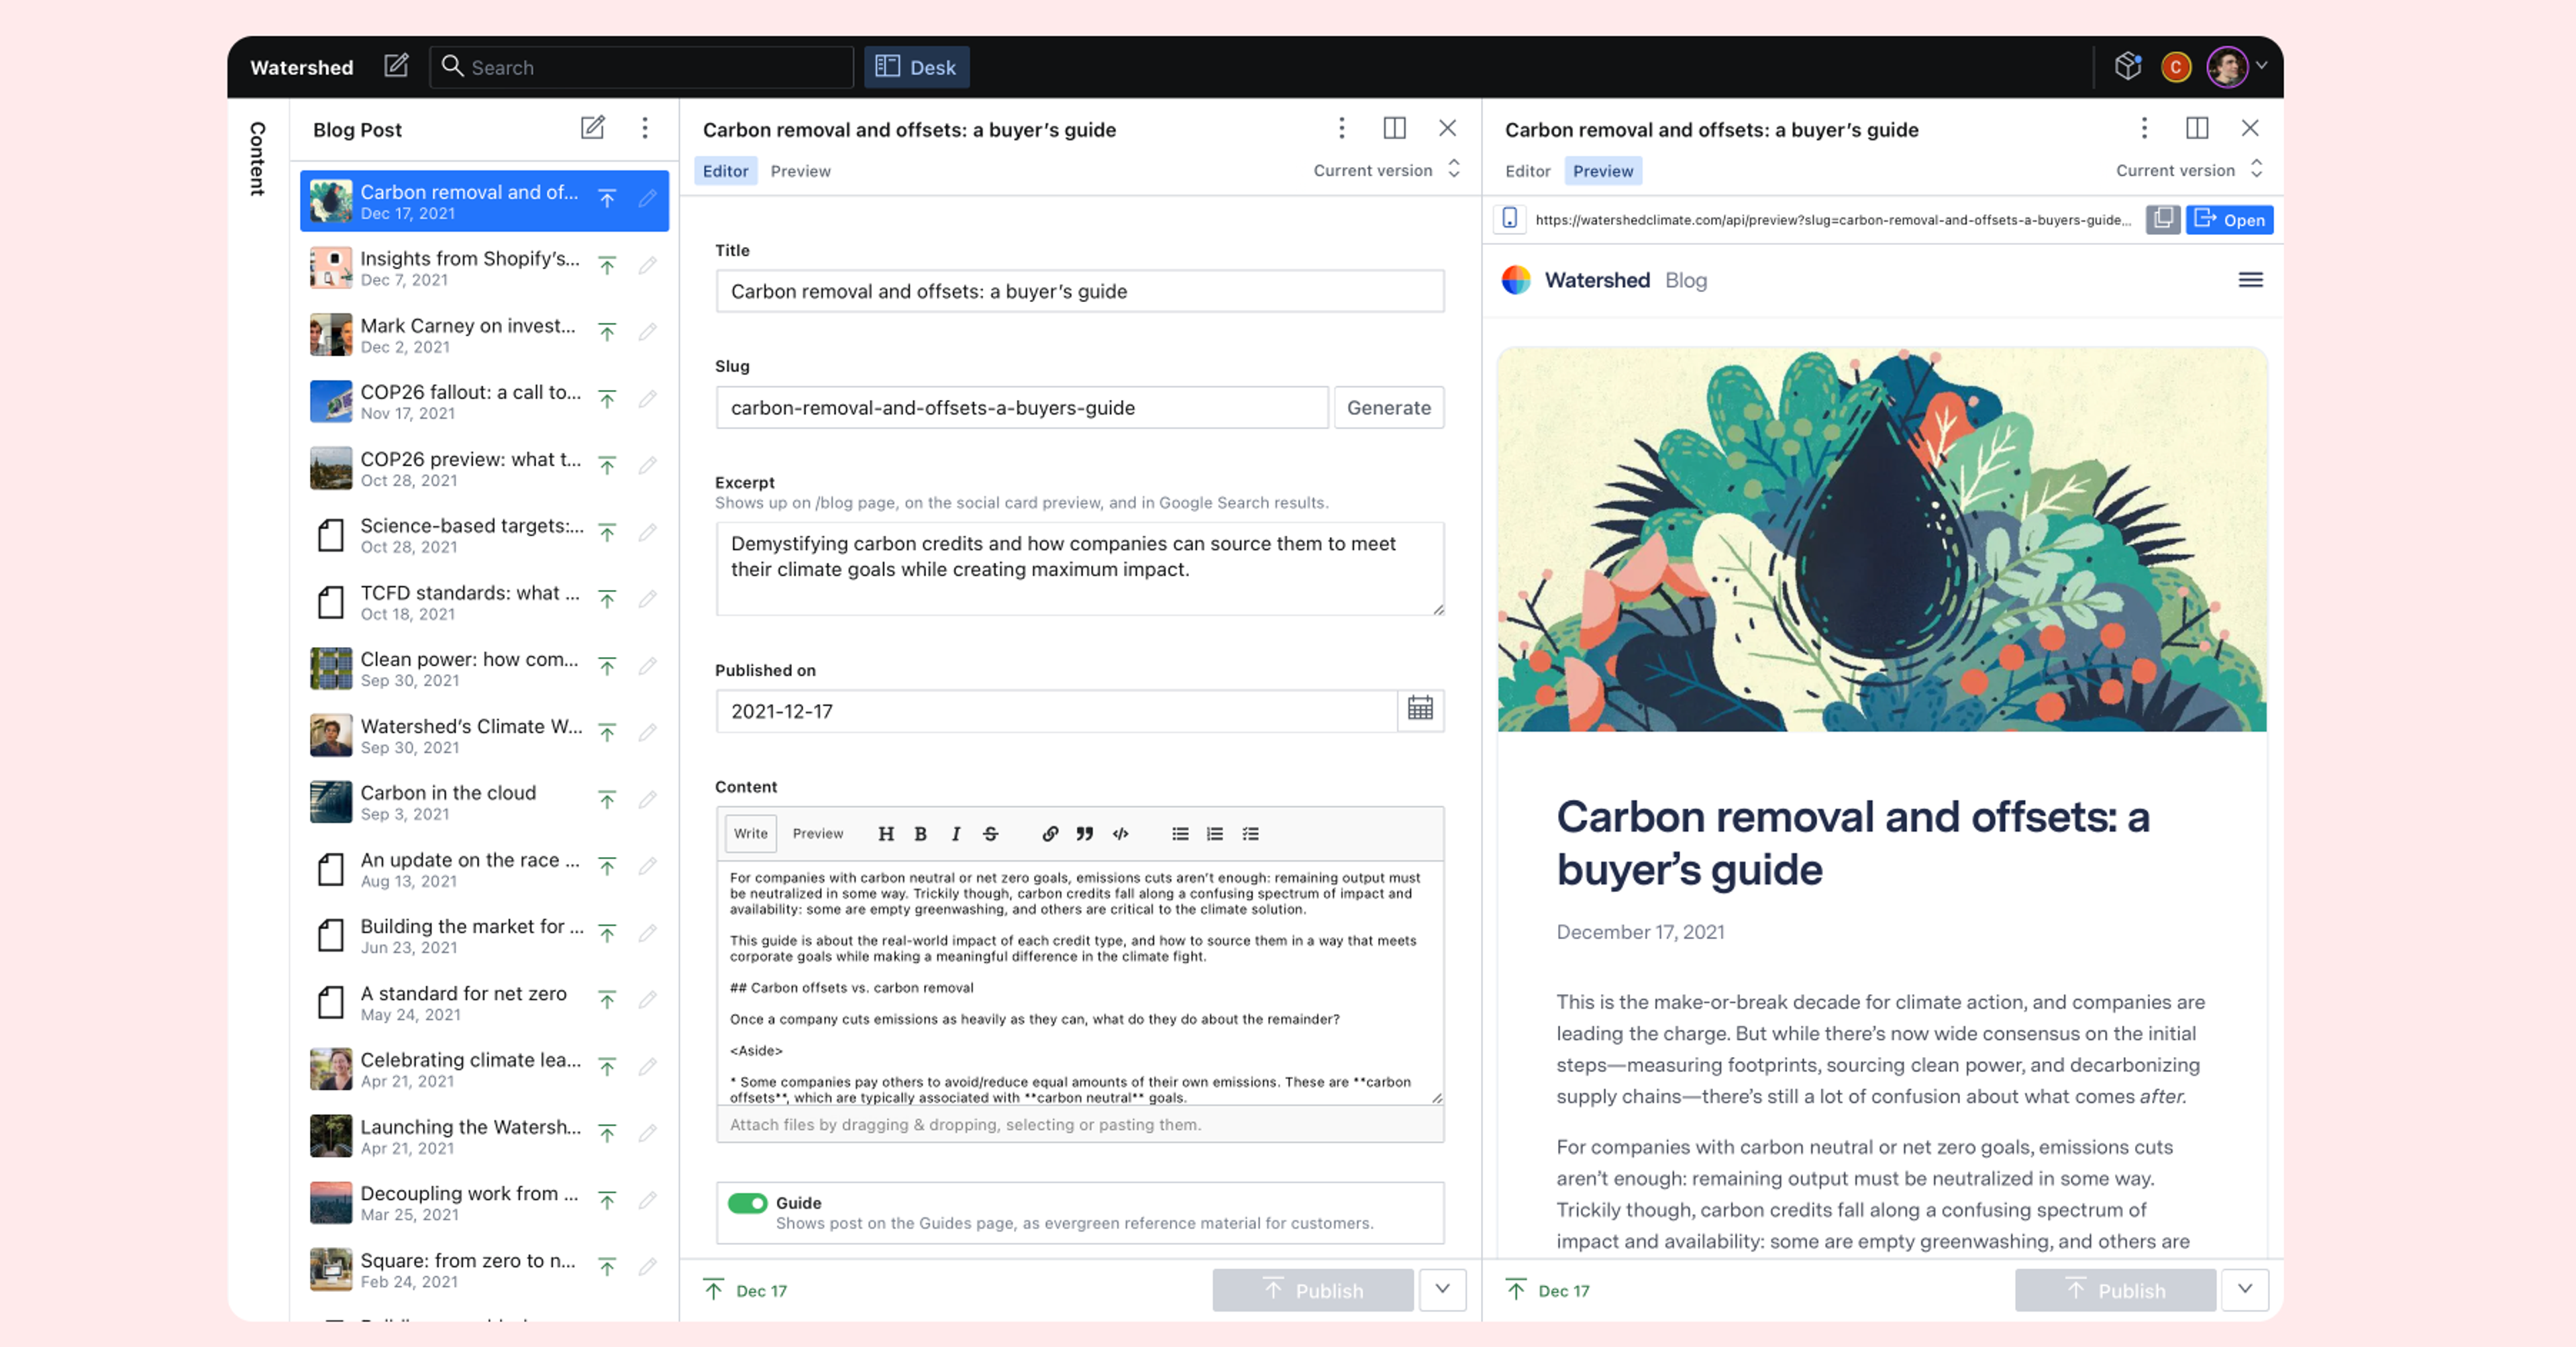Switch to Preview tab in left editor pane
Screen dimensions: 2576x1347
pos(800,171)
